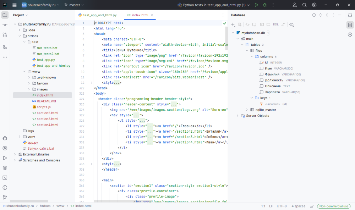Image resolution: width=355 pixels, height=210 pixels.
Task: Select README.md in the project tree
Action: click(x=45, y=101)
